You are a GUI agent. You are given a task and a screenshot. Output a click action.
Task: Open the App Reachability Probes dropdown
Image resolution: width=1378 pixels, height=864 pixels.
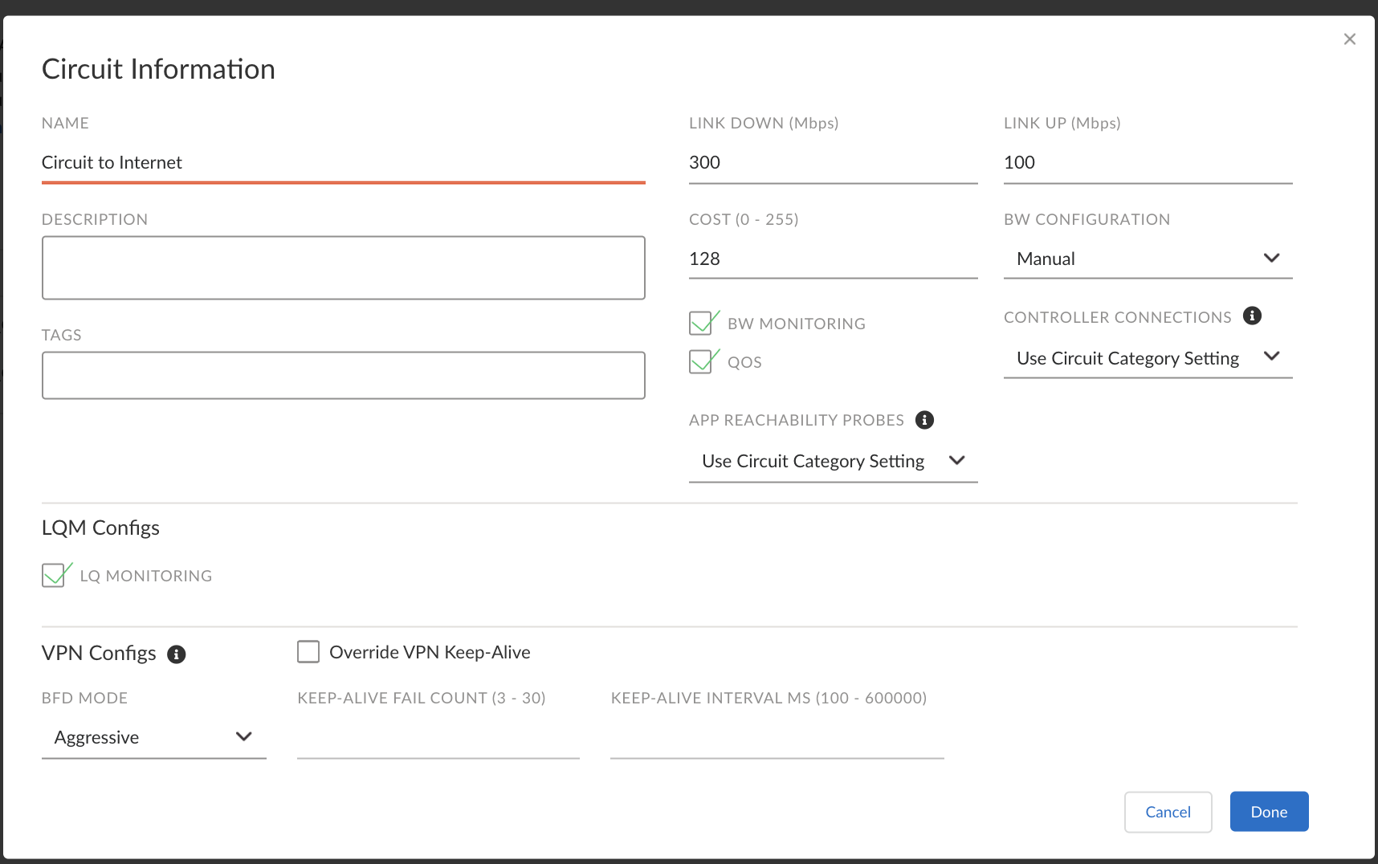click(833, 461)
